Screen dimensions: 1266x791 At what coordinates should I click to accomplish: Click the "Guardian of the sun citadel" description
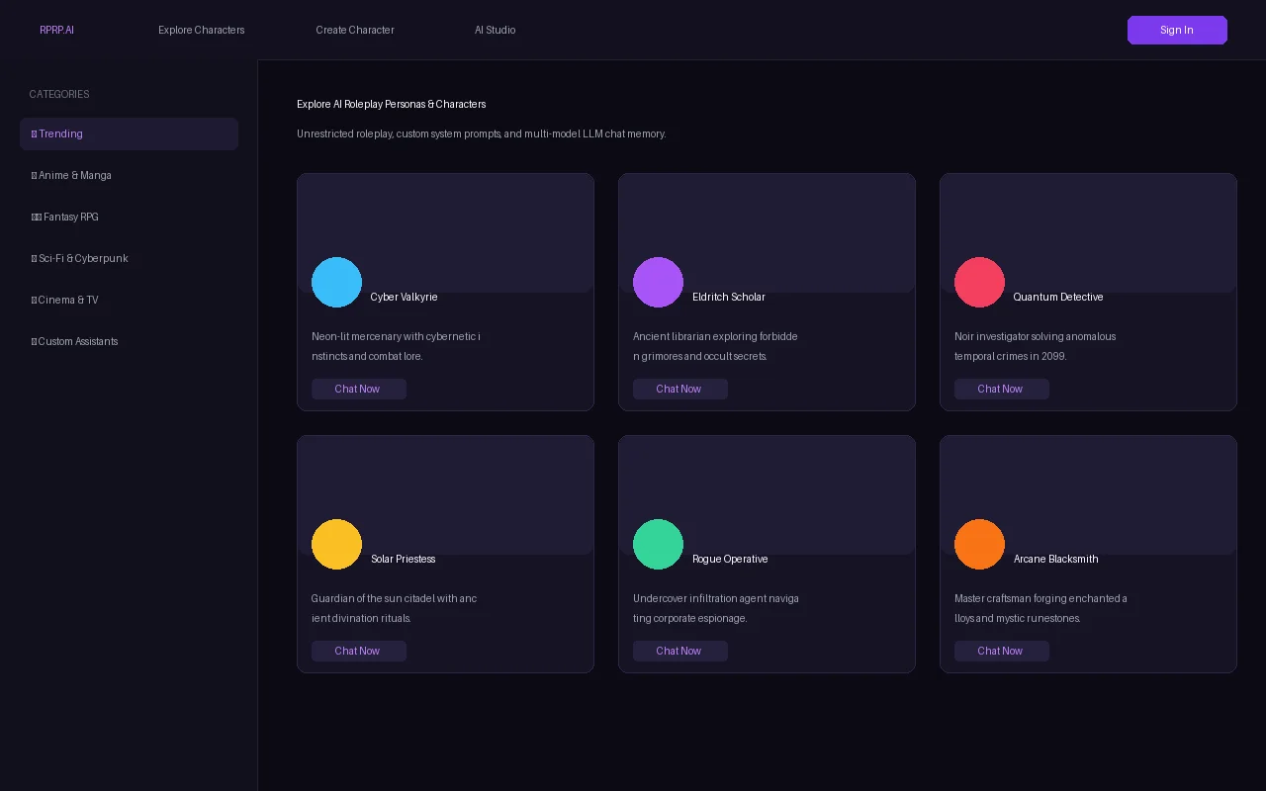point(394,608)
